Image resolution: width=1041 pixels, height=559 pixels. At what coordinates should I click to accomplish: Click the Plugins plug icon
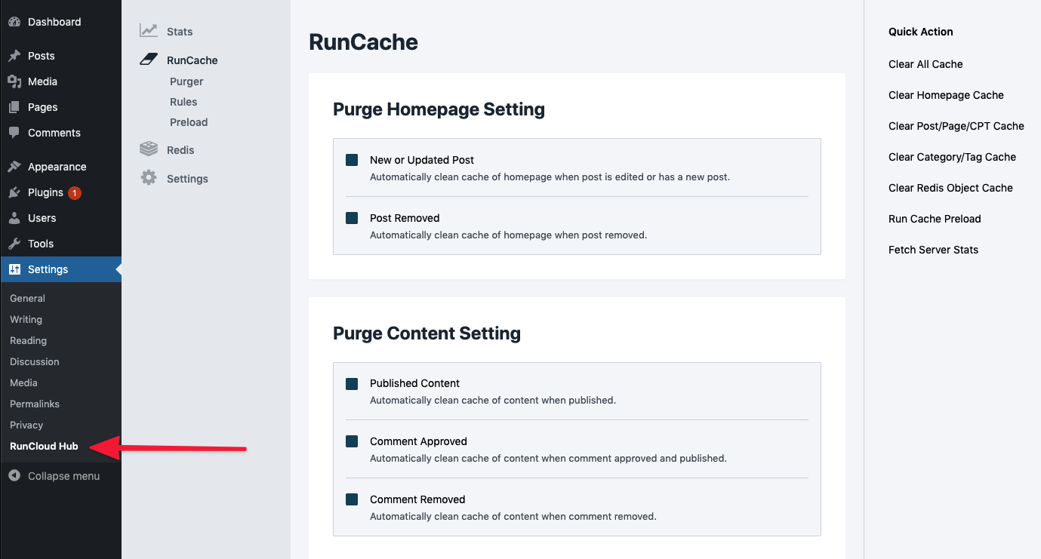tap(14, 192)
